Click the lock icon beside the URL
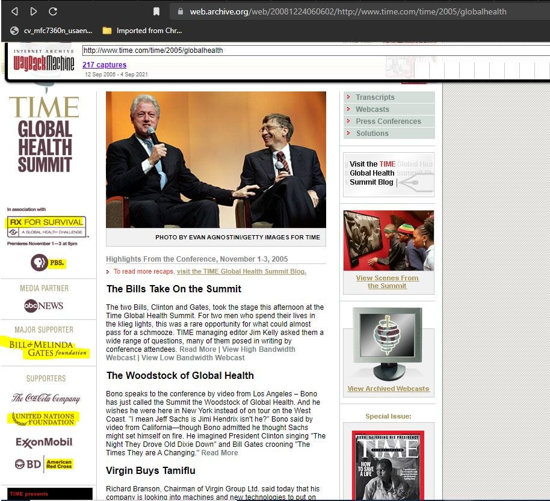The image size is (550, 501). (x=181, y=11)
